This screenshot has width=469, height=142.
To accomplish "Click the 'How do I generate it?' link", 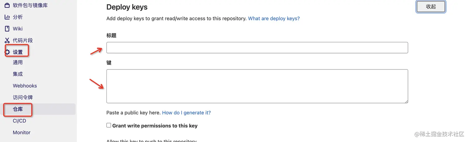I will 186,113.
